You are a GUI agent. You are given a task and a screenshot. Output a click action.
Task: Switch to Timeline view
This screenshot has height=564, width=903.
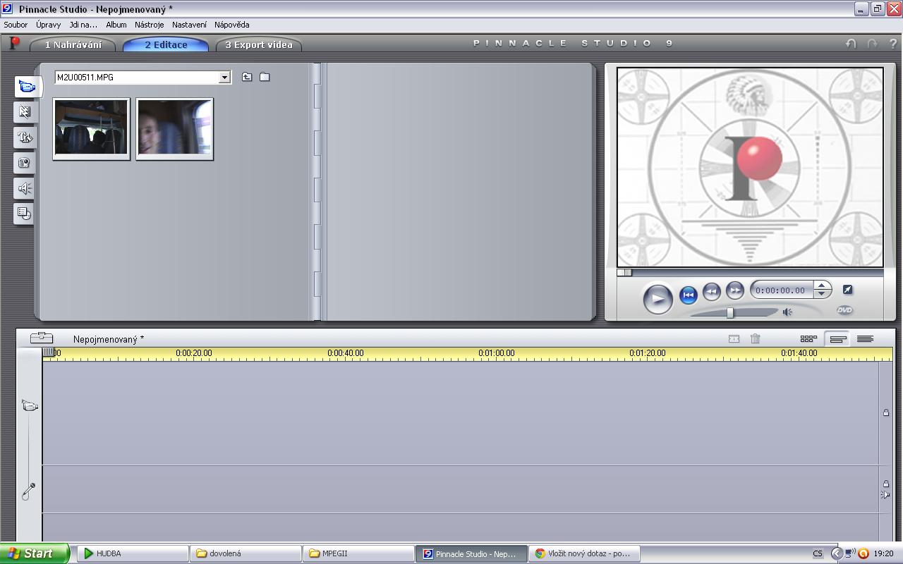[x=837, y=339]
